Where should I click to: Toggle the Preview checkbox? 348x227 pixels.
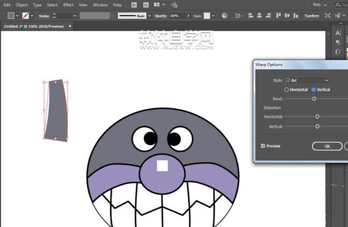tap(263, 146)
